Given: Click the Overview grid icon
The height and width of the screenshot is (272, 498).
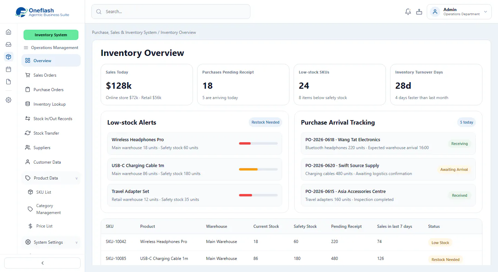Looking at the screenshot, I should pyautogui.click(x=28, y=61).
